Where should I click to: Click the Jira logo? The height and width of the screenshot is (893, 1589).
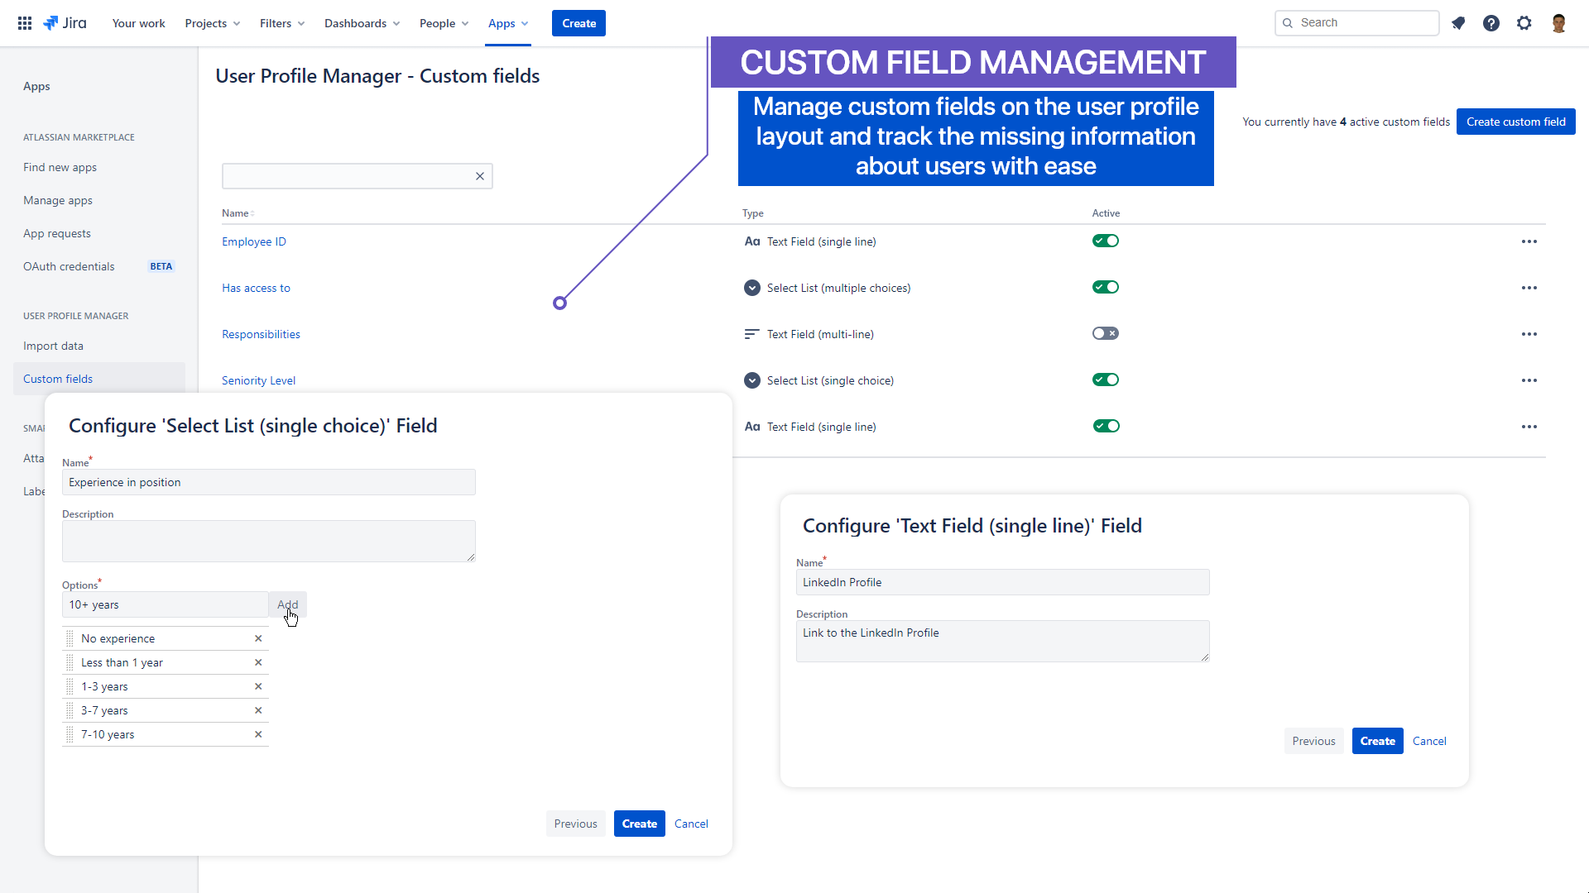[x=65, y=23]
